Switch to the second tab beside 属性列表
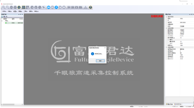This screenshot has width=194, height=108. (178, 104)
